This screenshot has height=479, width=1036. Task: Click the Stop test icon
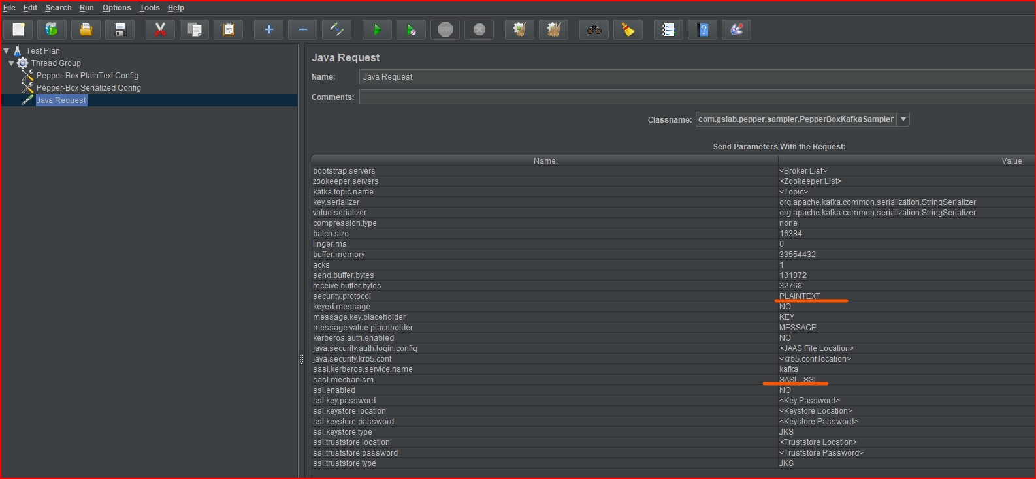tap(445, 29)
